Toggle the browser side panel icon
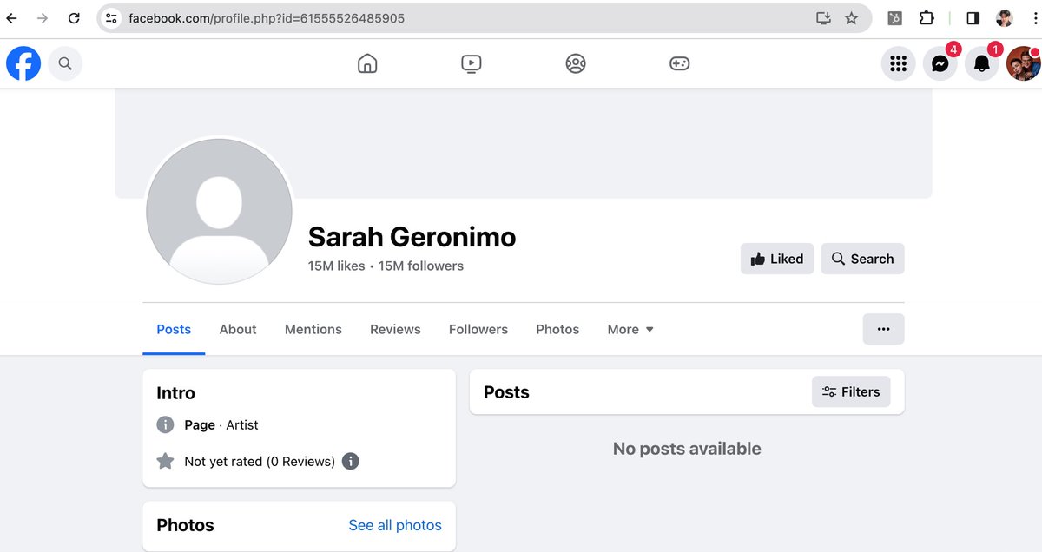 973,18
